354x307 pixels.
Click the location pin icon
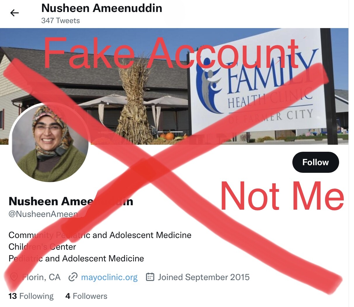(14, 277)
